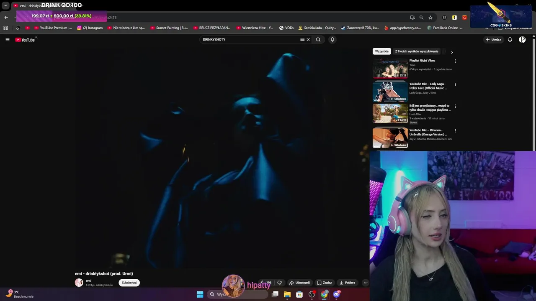
Task: Show more filter chips with the right arrow
Action: click(452, 52)
